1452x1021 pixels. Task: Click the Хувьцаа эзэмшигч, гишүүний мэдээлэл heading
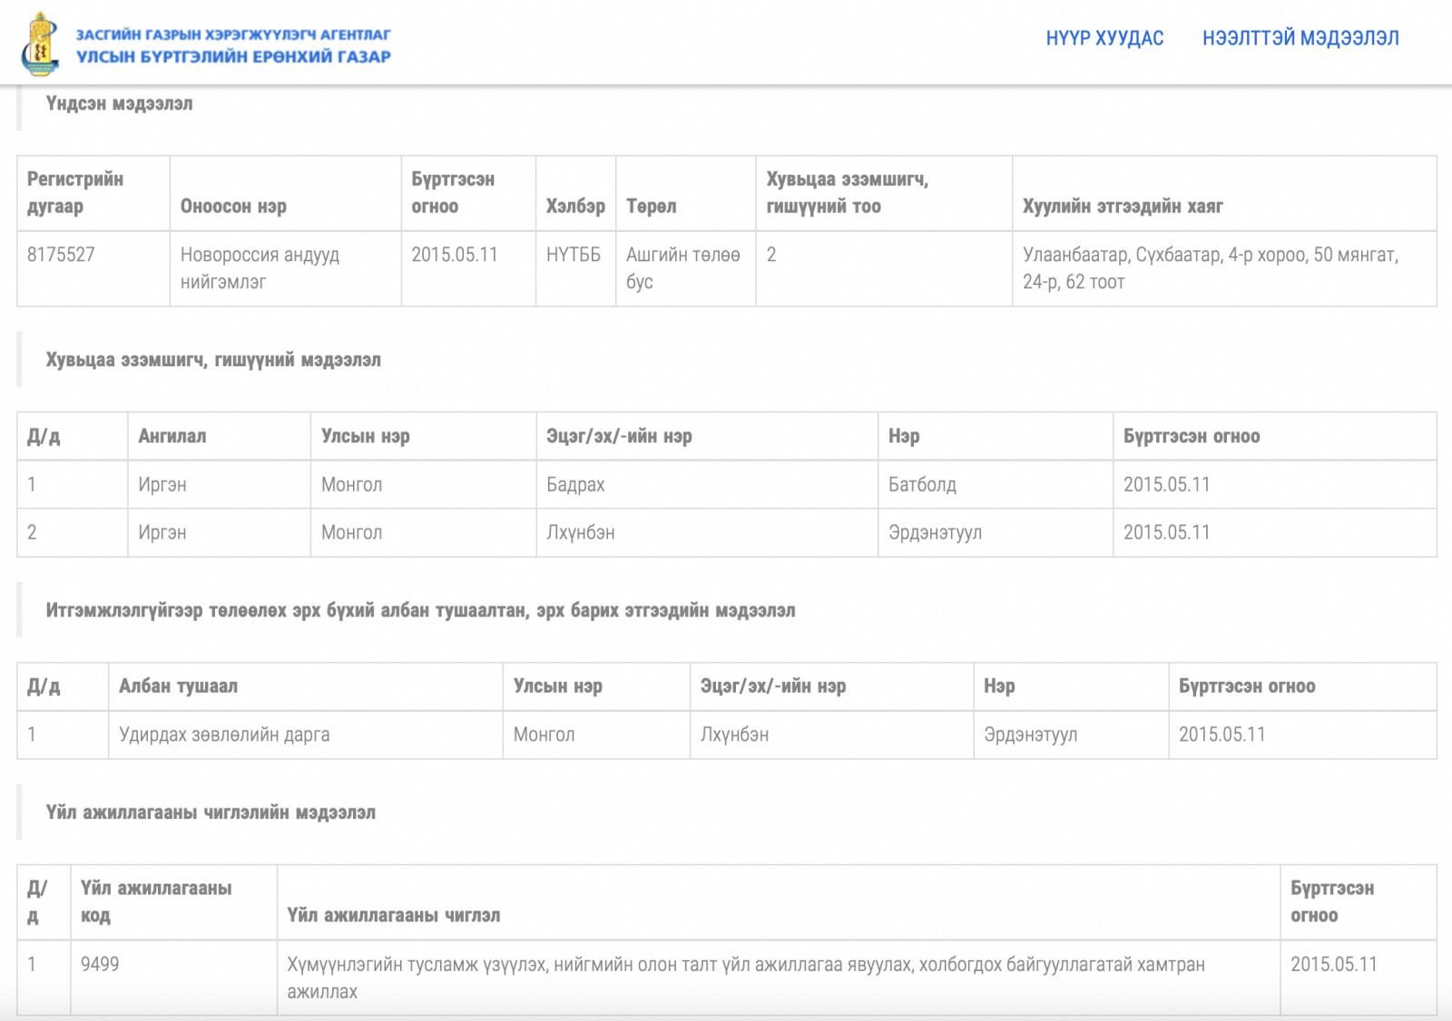point(213,360)
